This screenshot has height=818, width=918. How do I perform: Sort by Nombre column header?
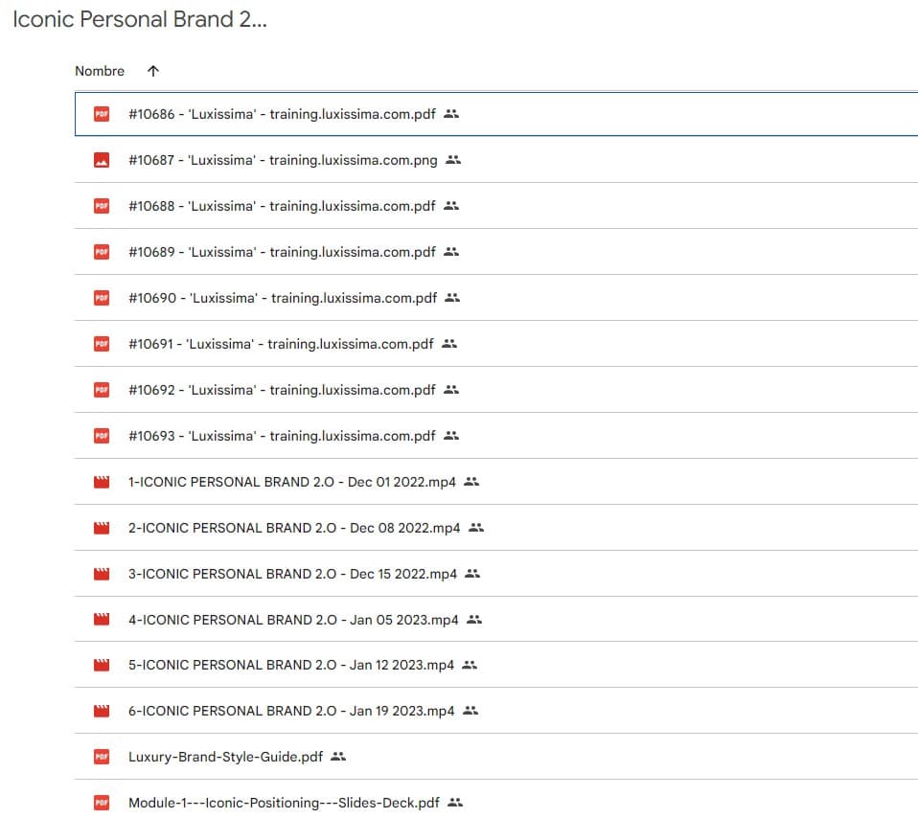(x=100, y=71)
